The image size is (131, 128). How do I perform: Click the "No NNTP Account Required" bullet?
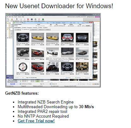coord(43,116)
